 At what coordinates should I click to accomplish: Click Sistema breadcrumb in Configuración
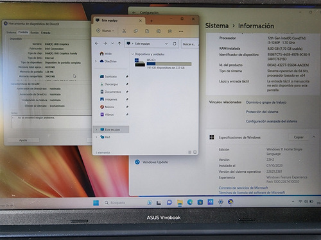point(217,26)
